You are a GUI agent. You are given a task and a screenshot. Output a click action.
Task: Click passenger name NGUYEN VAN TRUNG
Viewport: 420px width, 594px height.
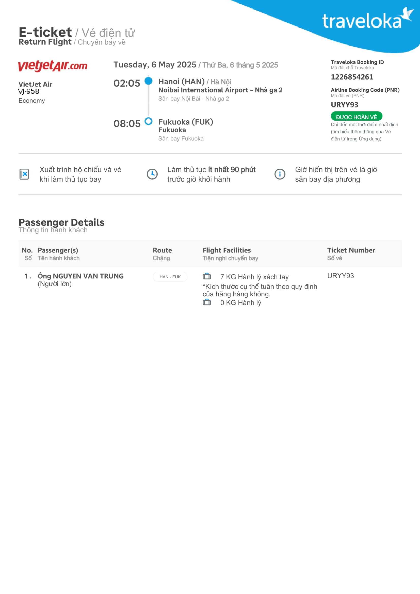pyautogui.click(x=88, y=276)
